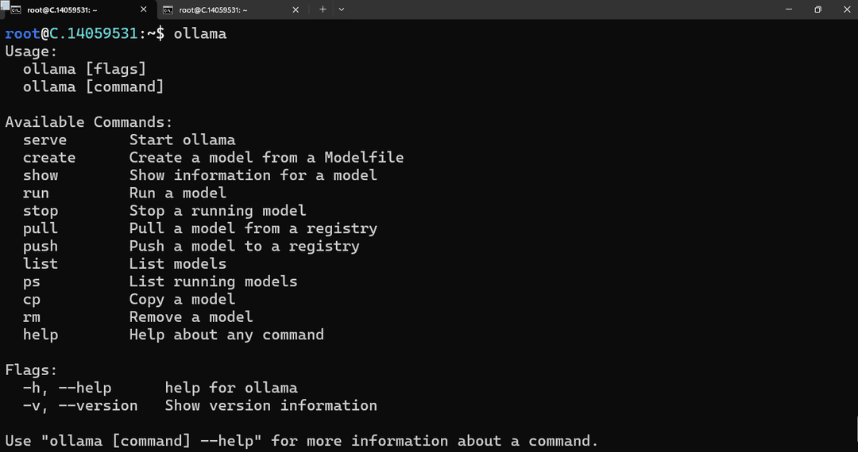Open a new tab with the plus icon
The width and height of the screenshot is (858, 452).
[x=323, y=10]
